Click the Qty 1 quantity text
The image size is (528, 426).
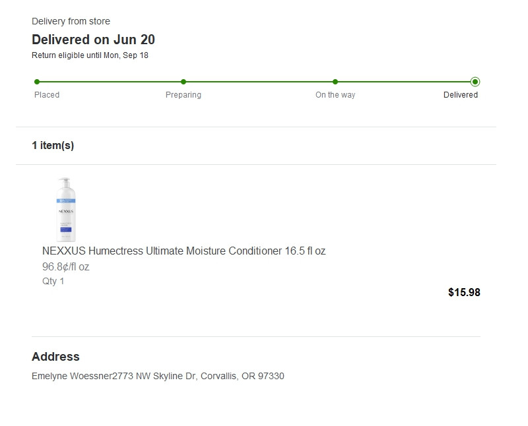[x=53, y=282]
